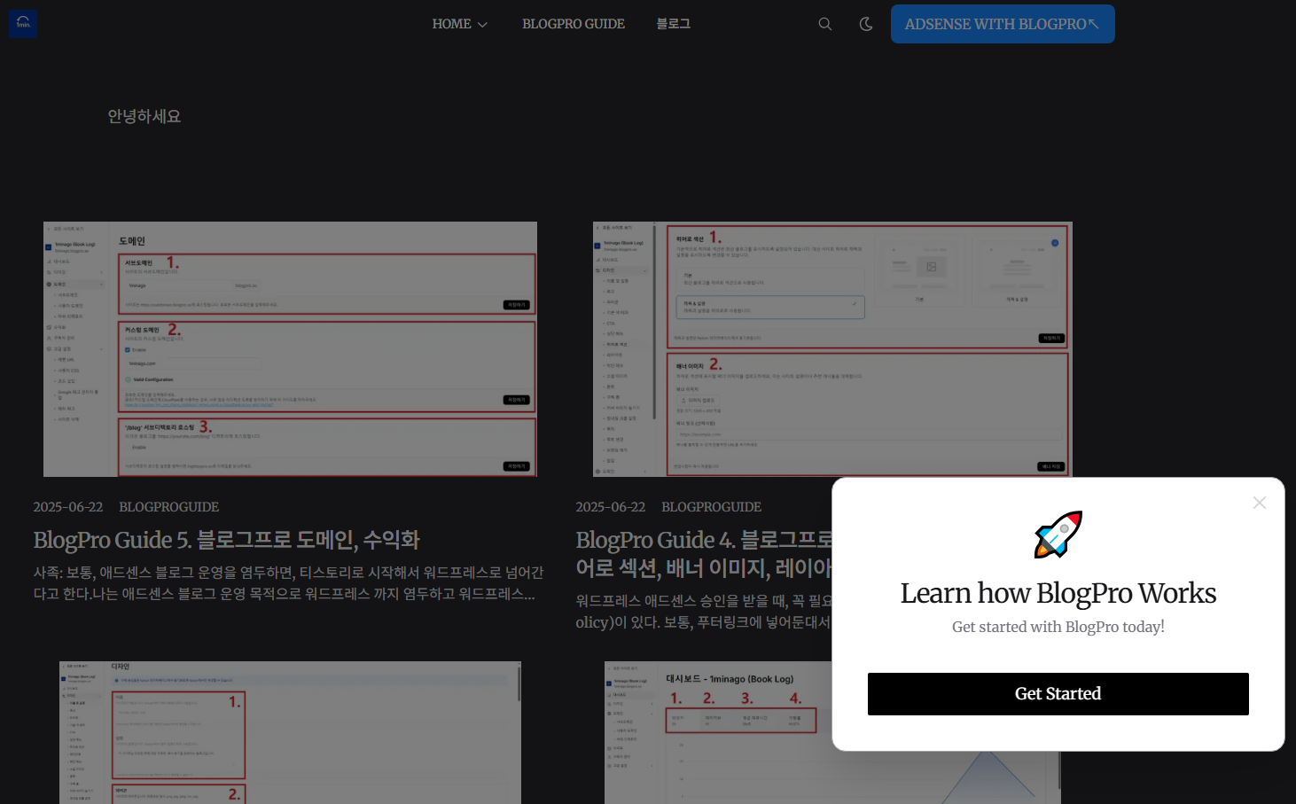Open the BLOGPRO GUIDE menu item
The image size is (1296, 804).
[x=574, y=24]
